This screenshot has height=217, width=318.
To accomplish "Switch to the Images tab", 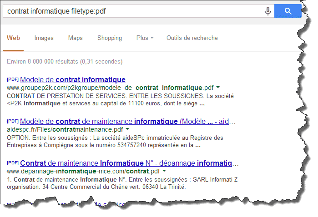I will pos(44,38).
